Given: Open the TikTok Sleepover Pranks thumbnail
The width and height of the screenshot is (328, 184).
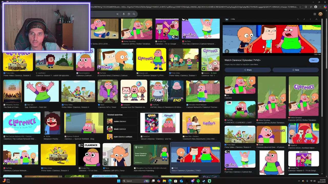Looking at the screenshot, I should click(x=52, y=123).
